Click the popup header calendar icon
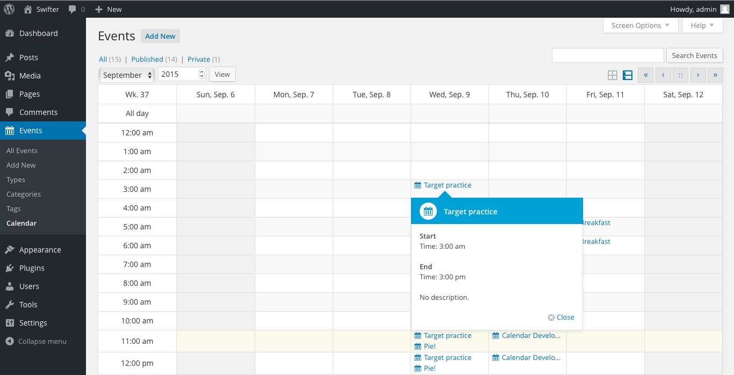 428,211
